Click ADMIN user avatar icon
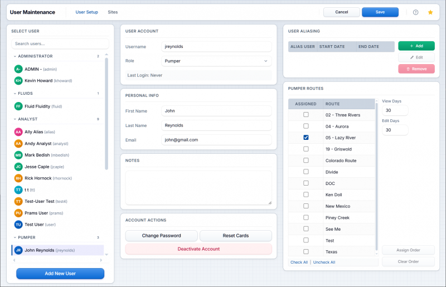 click(18, 69)
